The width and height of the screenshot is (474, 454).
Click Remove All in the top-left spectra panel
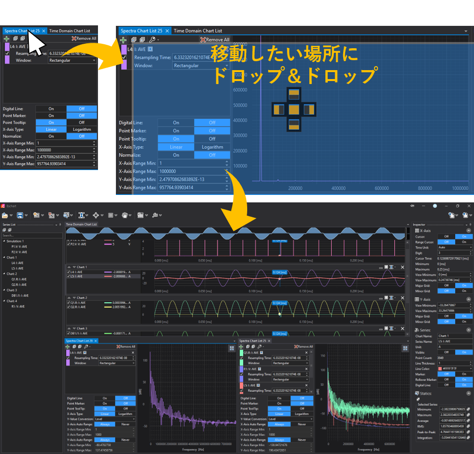pos(84,38)
